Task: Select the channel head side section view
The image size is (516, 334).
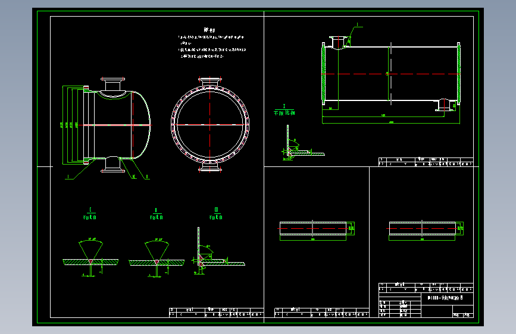Action: [x=117, y=125]
